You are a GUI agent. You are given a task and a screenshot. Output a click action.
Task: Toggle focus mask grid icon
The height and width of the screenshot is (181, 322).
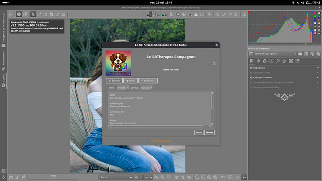coord(202,14)
